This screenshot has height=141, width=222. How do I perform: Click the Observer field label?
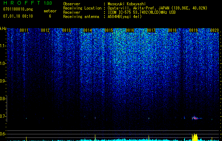(72, 4)
